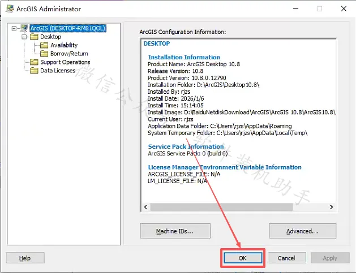Click License Manager Environment Variable Information heading
This screenshot has height=273, width=356.
click(225, 167)
